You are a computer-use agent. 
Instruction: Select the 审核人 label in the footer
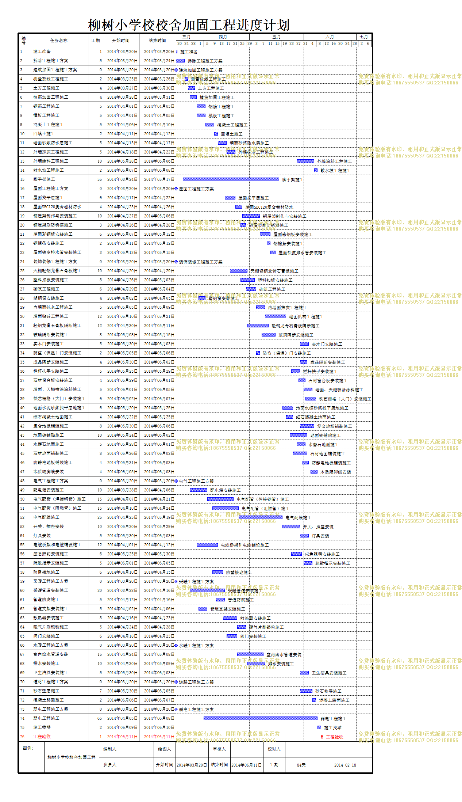point(219,749)
